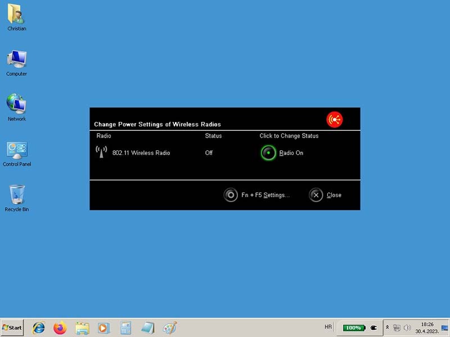This screenshot has width=450, height=337.
Task: Launch Firefox from the taskbar
Action: coord(60,327)
